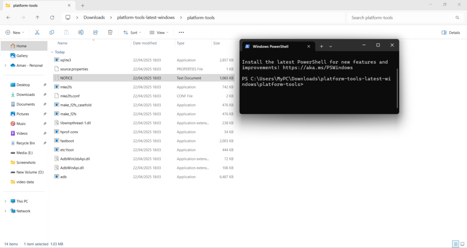
Task: Sort by the Type column header
Action: click(181, 43)
